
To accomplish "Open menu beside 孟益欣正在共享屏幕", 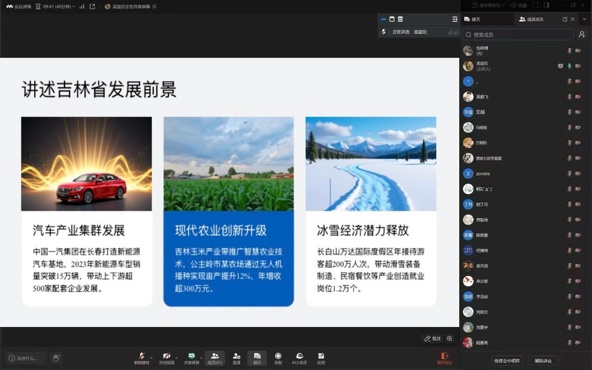I will click(x=154, y=6).
